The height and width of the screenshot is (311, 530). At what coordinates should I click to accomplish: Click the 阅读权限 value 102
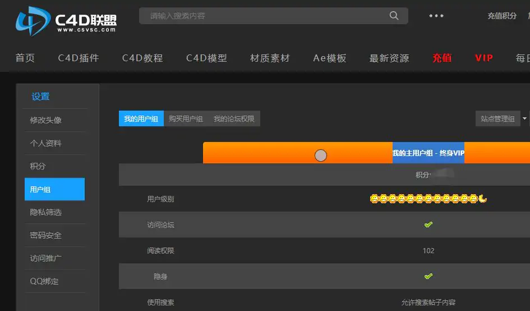428,251
